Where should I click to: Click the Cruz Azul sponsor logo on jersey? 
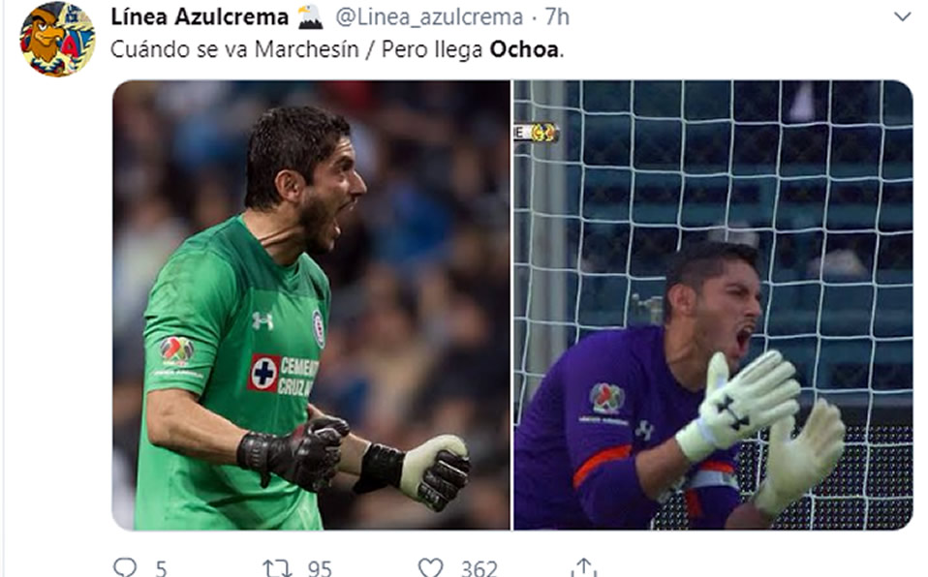[x=284, y=375]
